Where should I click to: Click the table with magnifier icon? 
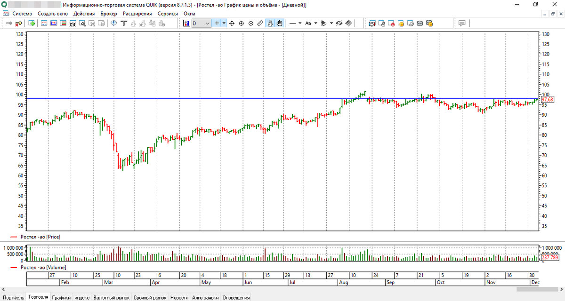(82, 23)
